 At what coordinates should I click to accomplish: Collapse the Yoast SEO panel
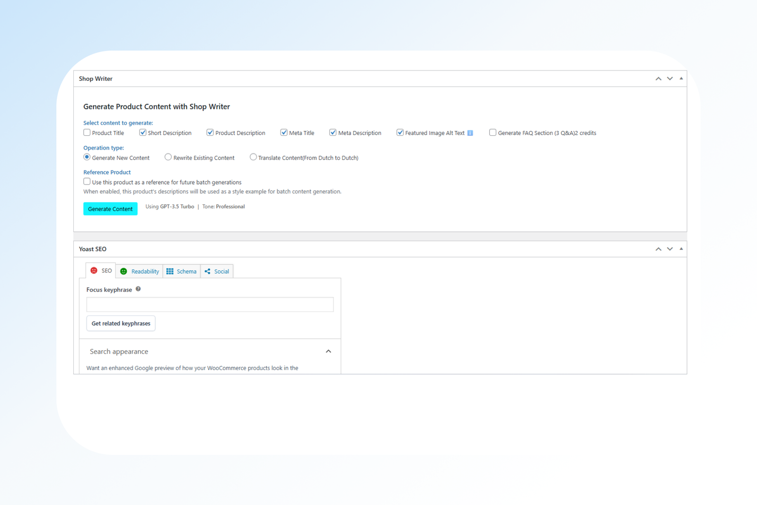(681, 249)
